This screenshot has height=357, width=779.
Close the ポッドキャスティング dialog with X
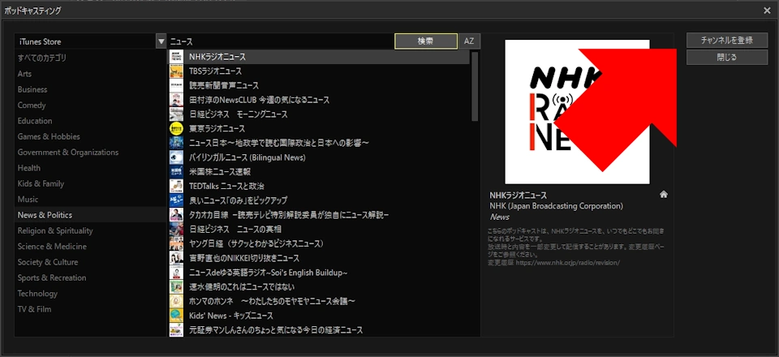(x=767, y=10)
